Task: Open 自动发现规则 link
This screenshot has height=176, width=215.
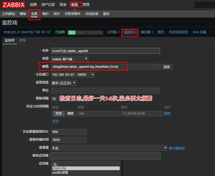Action: point(178,32)
